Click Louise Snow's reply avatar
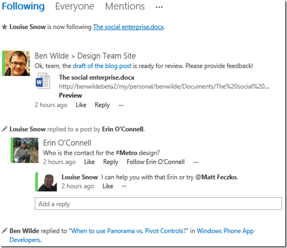Screen dimensions: 287x248 point(47,182)
